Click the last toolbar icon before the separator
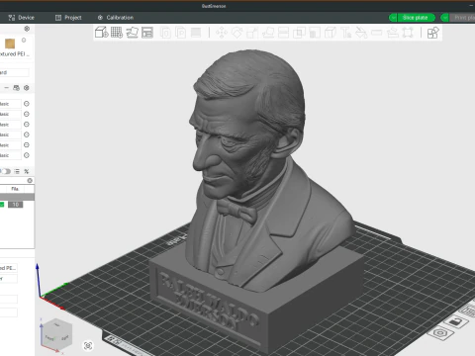475x356 pixels. coord(408,33)
